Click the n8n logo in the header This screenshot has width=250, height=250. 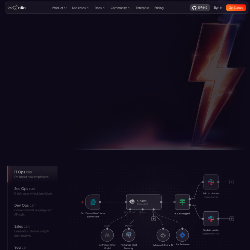pyautogui.click(x=16, y=8)
